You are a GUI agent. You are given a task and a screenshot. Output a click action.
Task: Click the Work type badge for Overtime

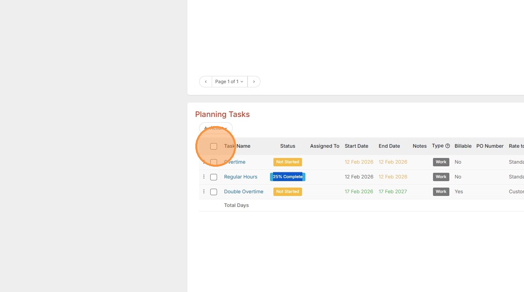coord(441,162)
